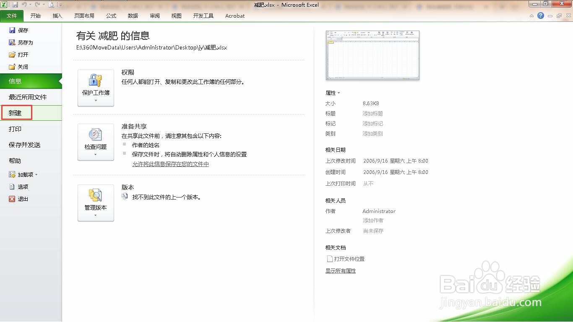Expand the 属性 properties dropdown
The height and width of the screenshot is (322, 573).
click(x=333, y=93)
